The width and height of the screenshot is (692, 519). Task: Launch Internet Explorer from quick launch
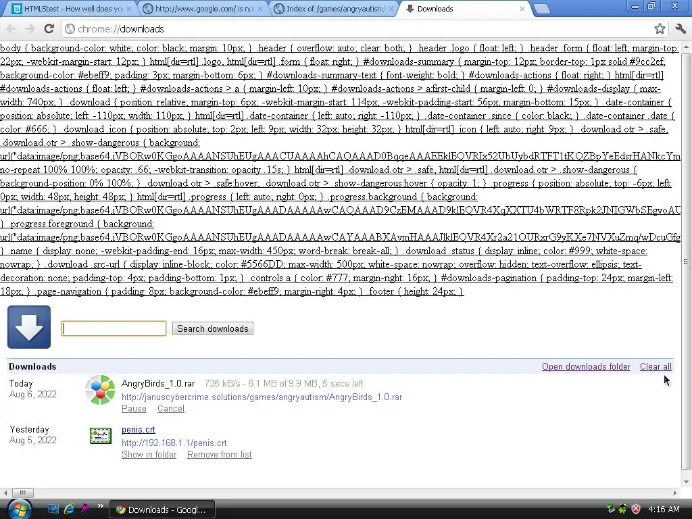(69, 509)
